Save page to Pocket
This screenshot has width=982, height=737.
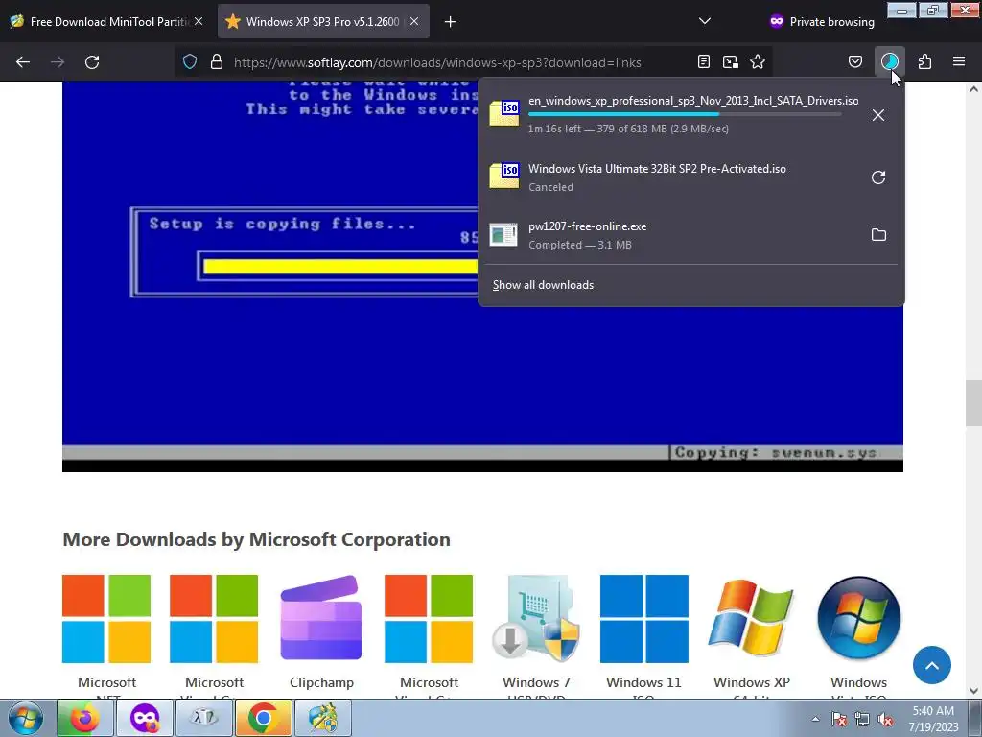855,62
